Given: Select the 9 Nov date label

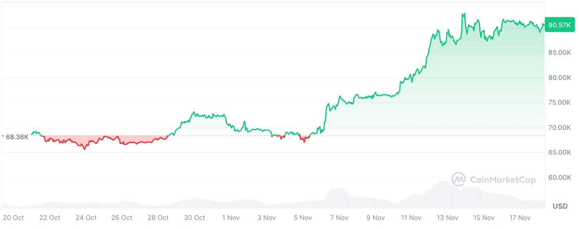Looking at the screenshot, I should [x=376, y=218].
